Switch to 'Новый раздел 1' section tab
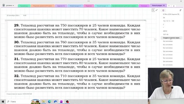This screenshot has height=104, width=184. click(75, 6)
